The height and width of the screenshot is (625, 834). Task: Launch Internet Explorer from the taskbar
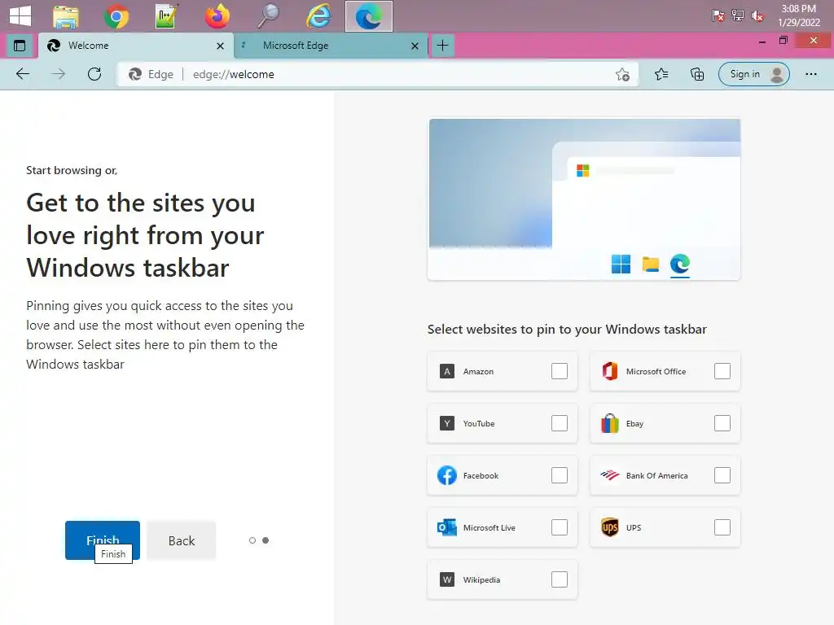[x=318, y=16]
